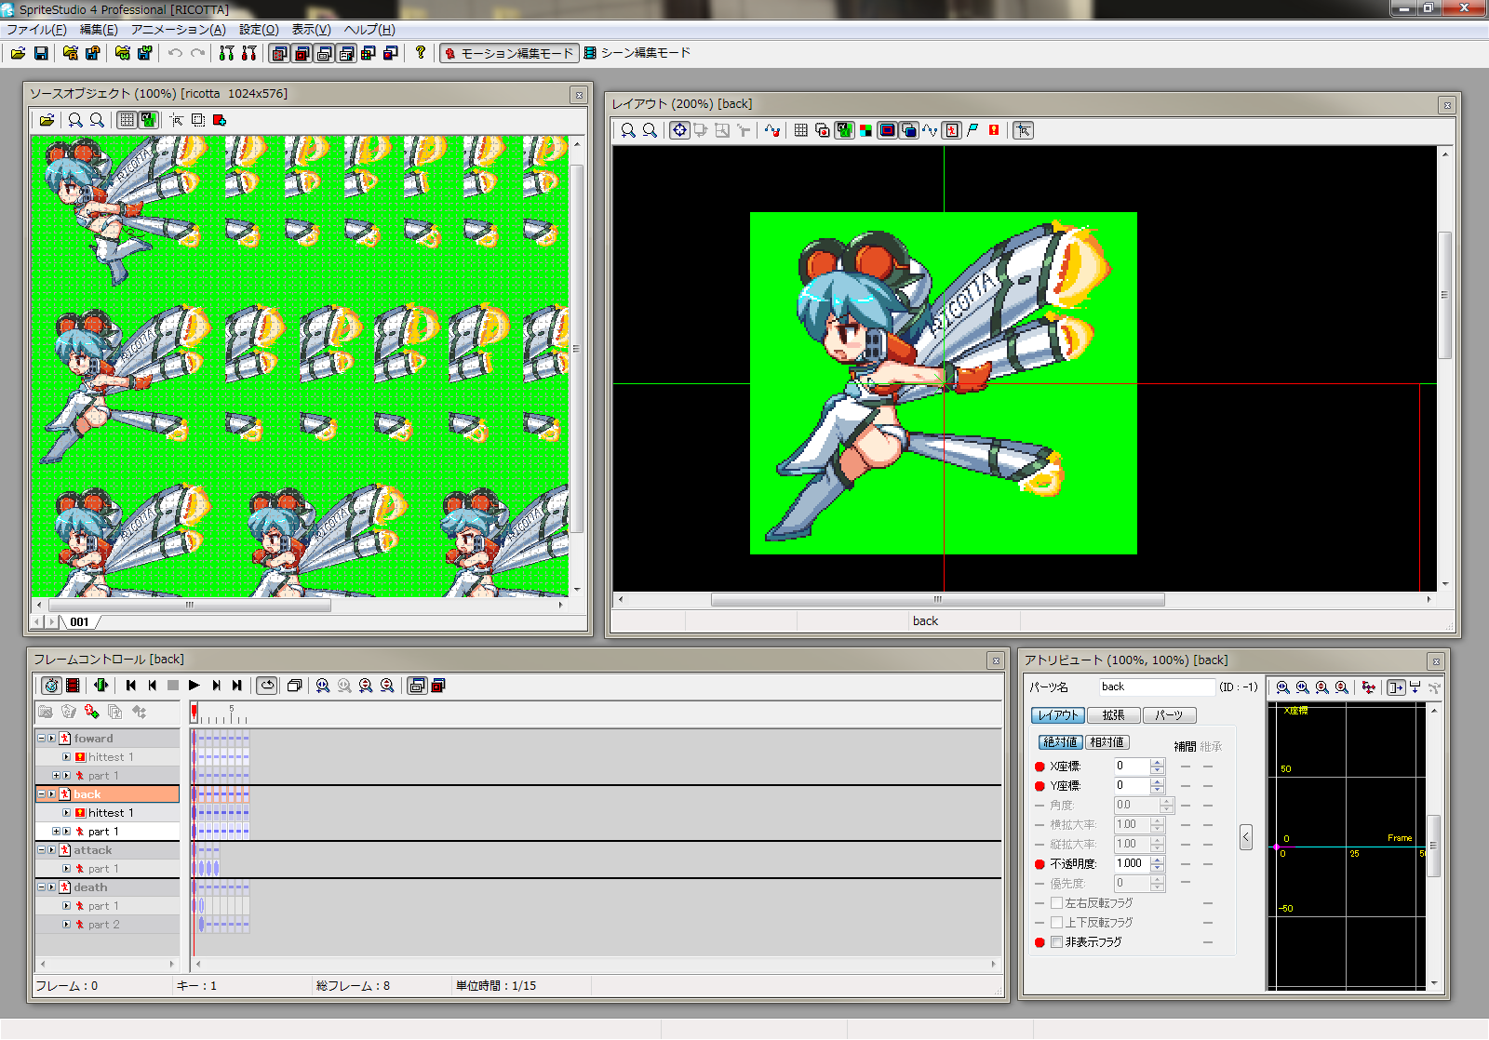Click the stop button in frame control
This screenshot has width=1489, height=1040.
coord(173,686)
